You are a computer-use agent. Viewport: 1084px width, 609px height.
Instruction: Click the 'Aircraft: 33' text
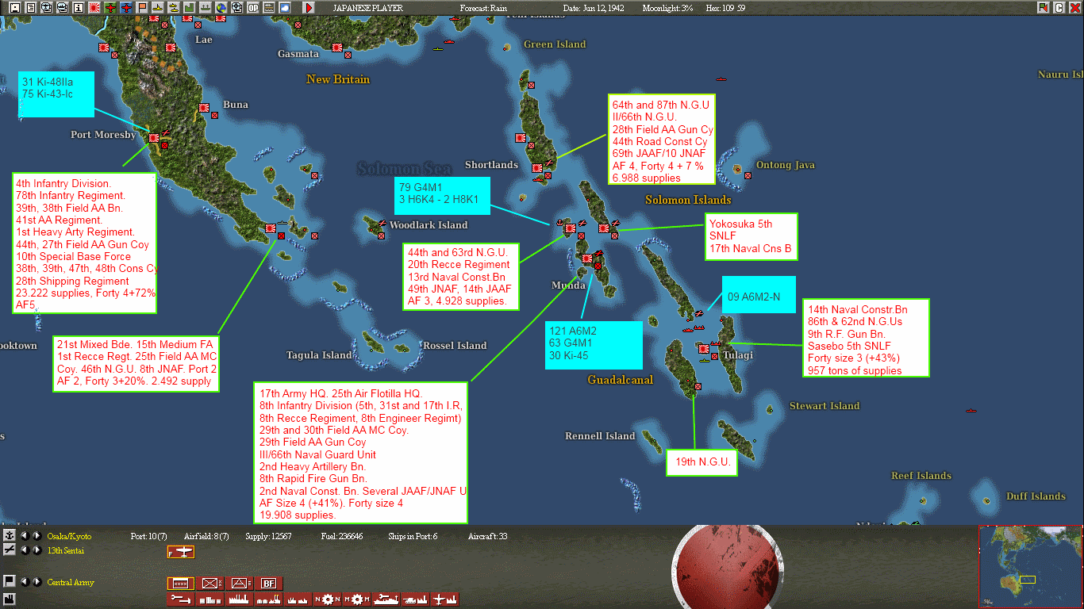487,537
